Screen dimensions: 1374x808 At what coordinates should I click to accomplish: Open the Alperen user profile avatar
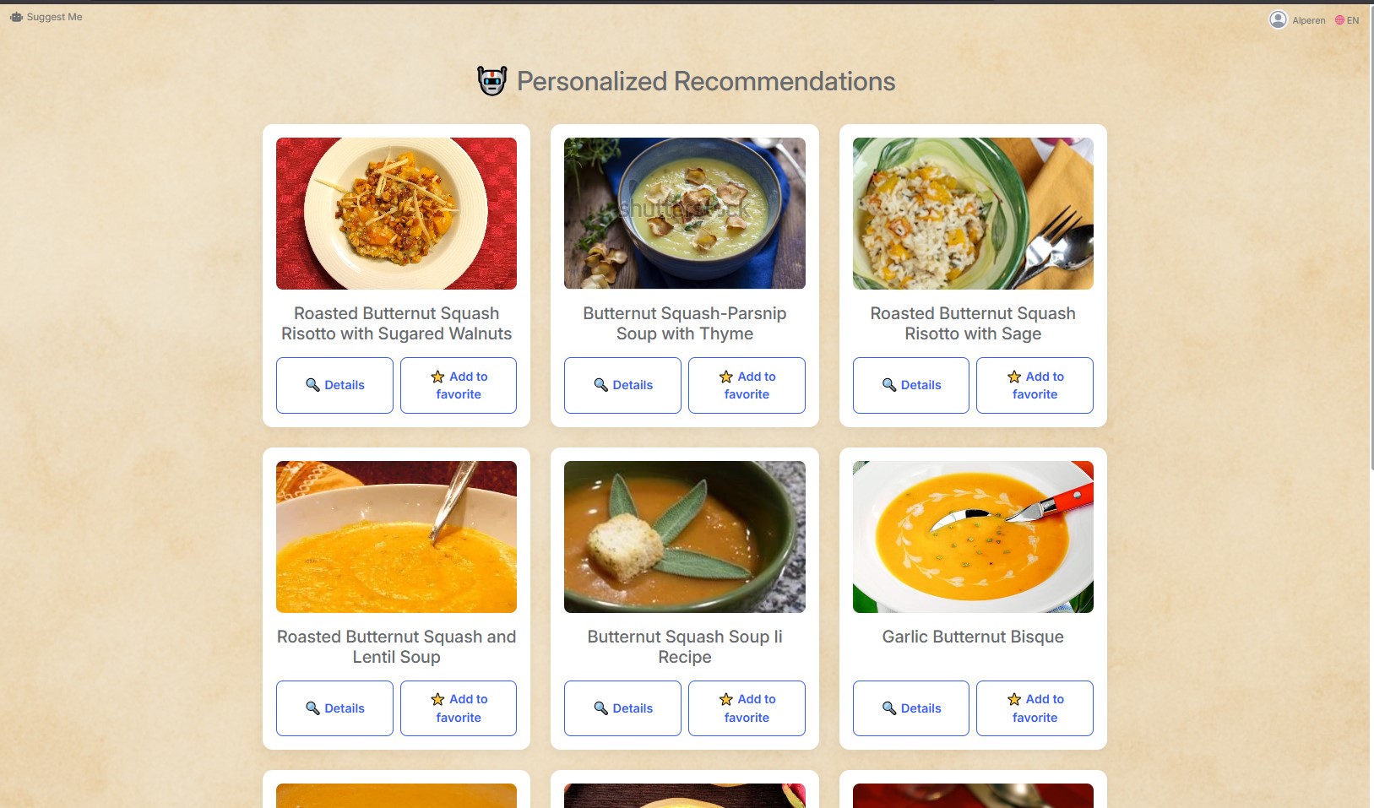[1278, 19]
